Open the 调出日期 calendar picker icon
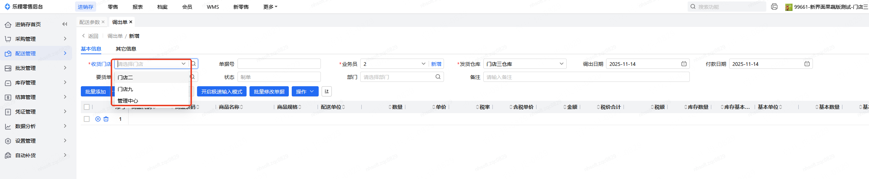869x179 pixels. click(684, 64)
